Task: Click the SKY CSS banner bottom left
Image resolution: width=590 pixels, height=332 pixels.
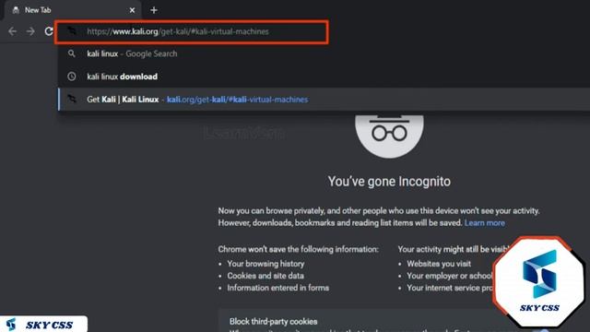Action: click(x=43, y=324)
